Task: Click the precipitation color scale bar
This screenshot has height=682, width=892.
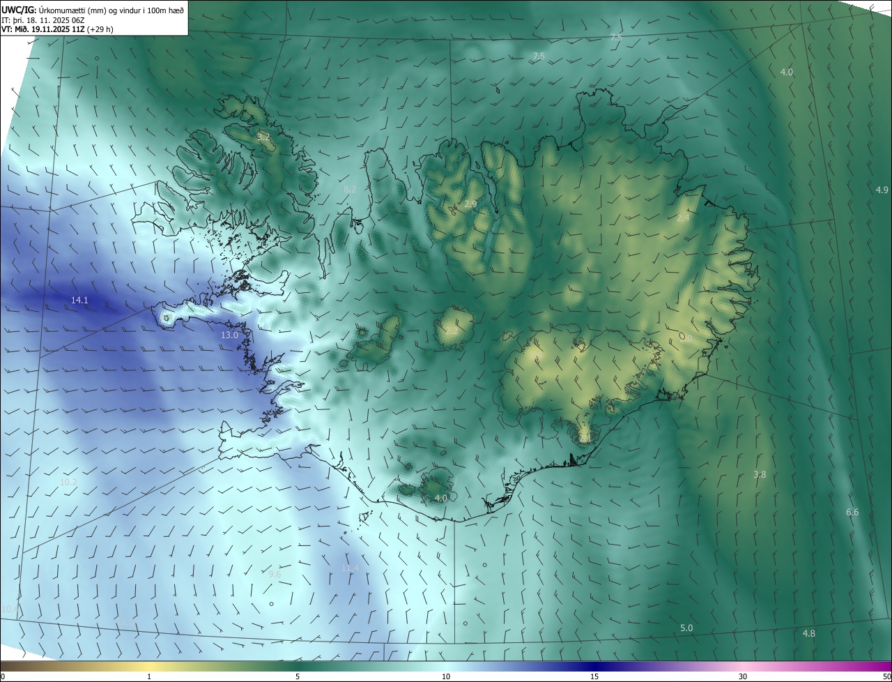Action: pos(446,666)
